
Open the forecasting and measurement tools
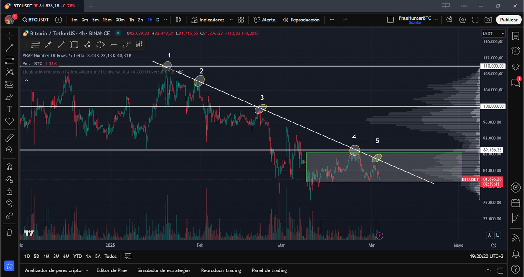9,84
